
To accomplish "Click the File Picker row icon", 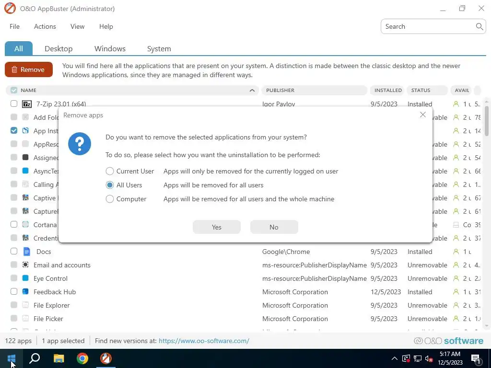I will tap(25, 319).
